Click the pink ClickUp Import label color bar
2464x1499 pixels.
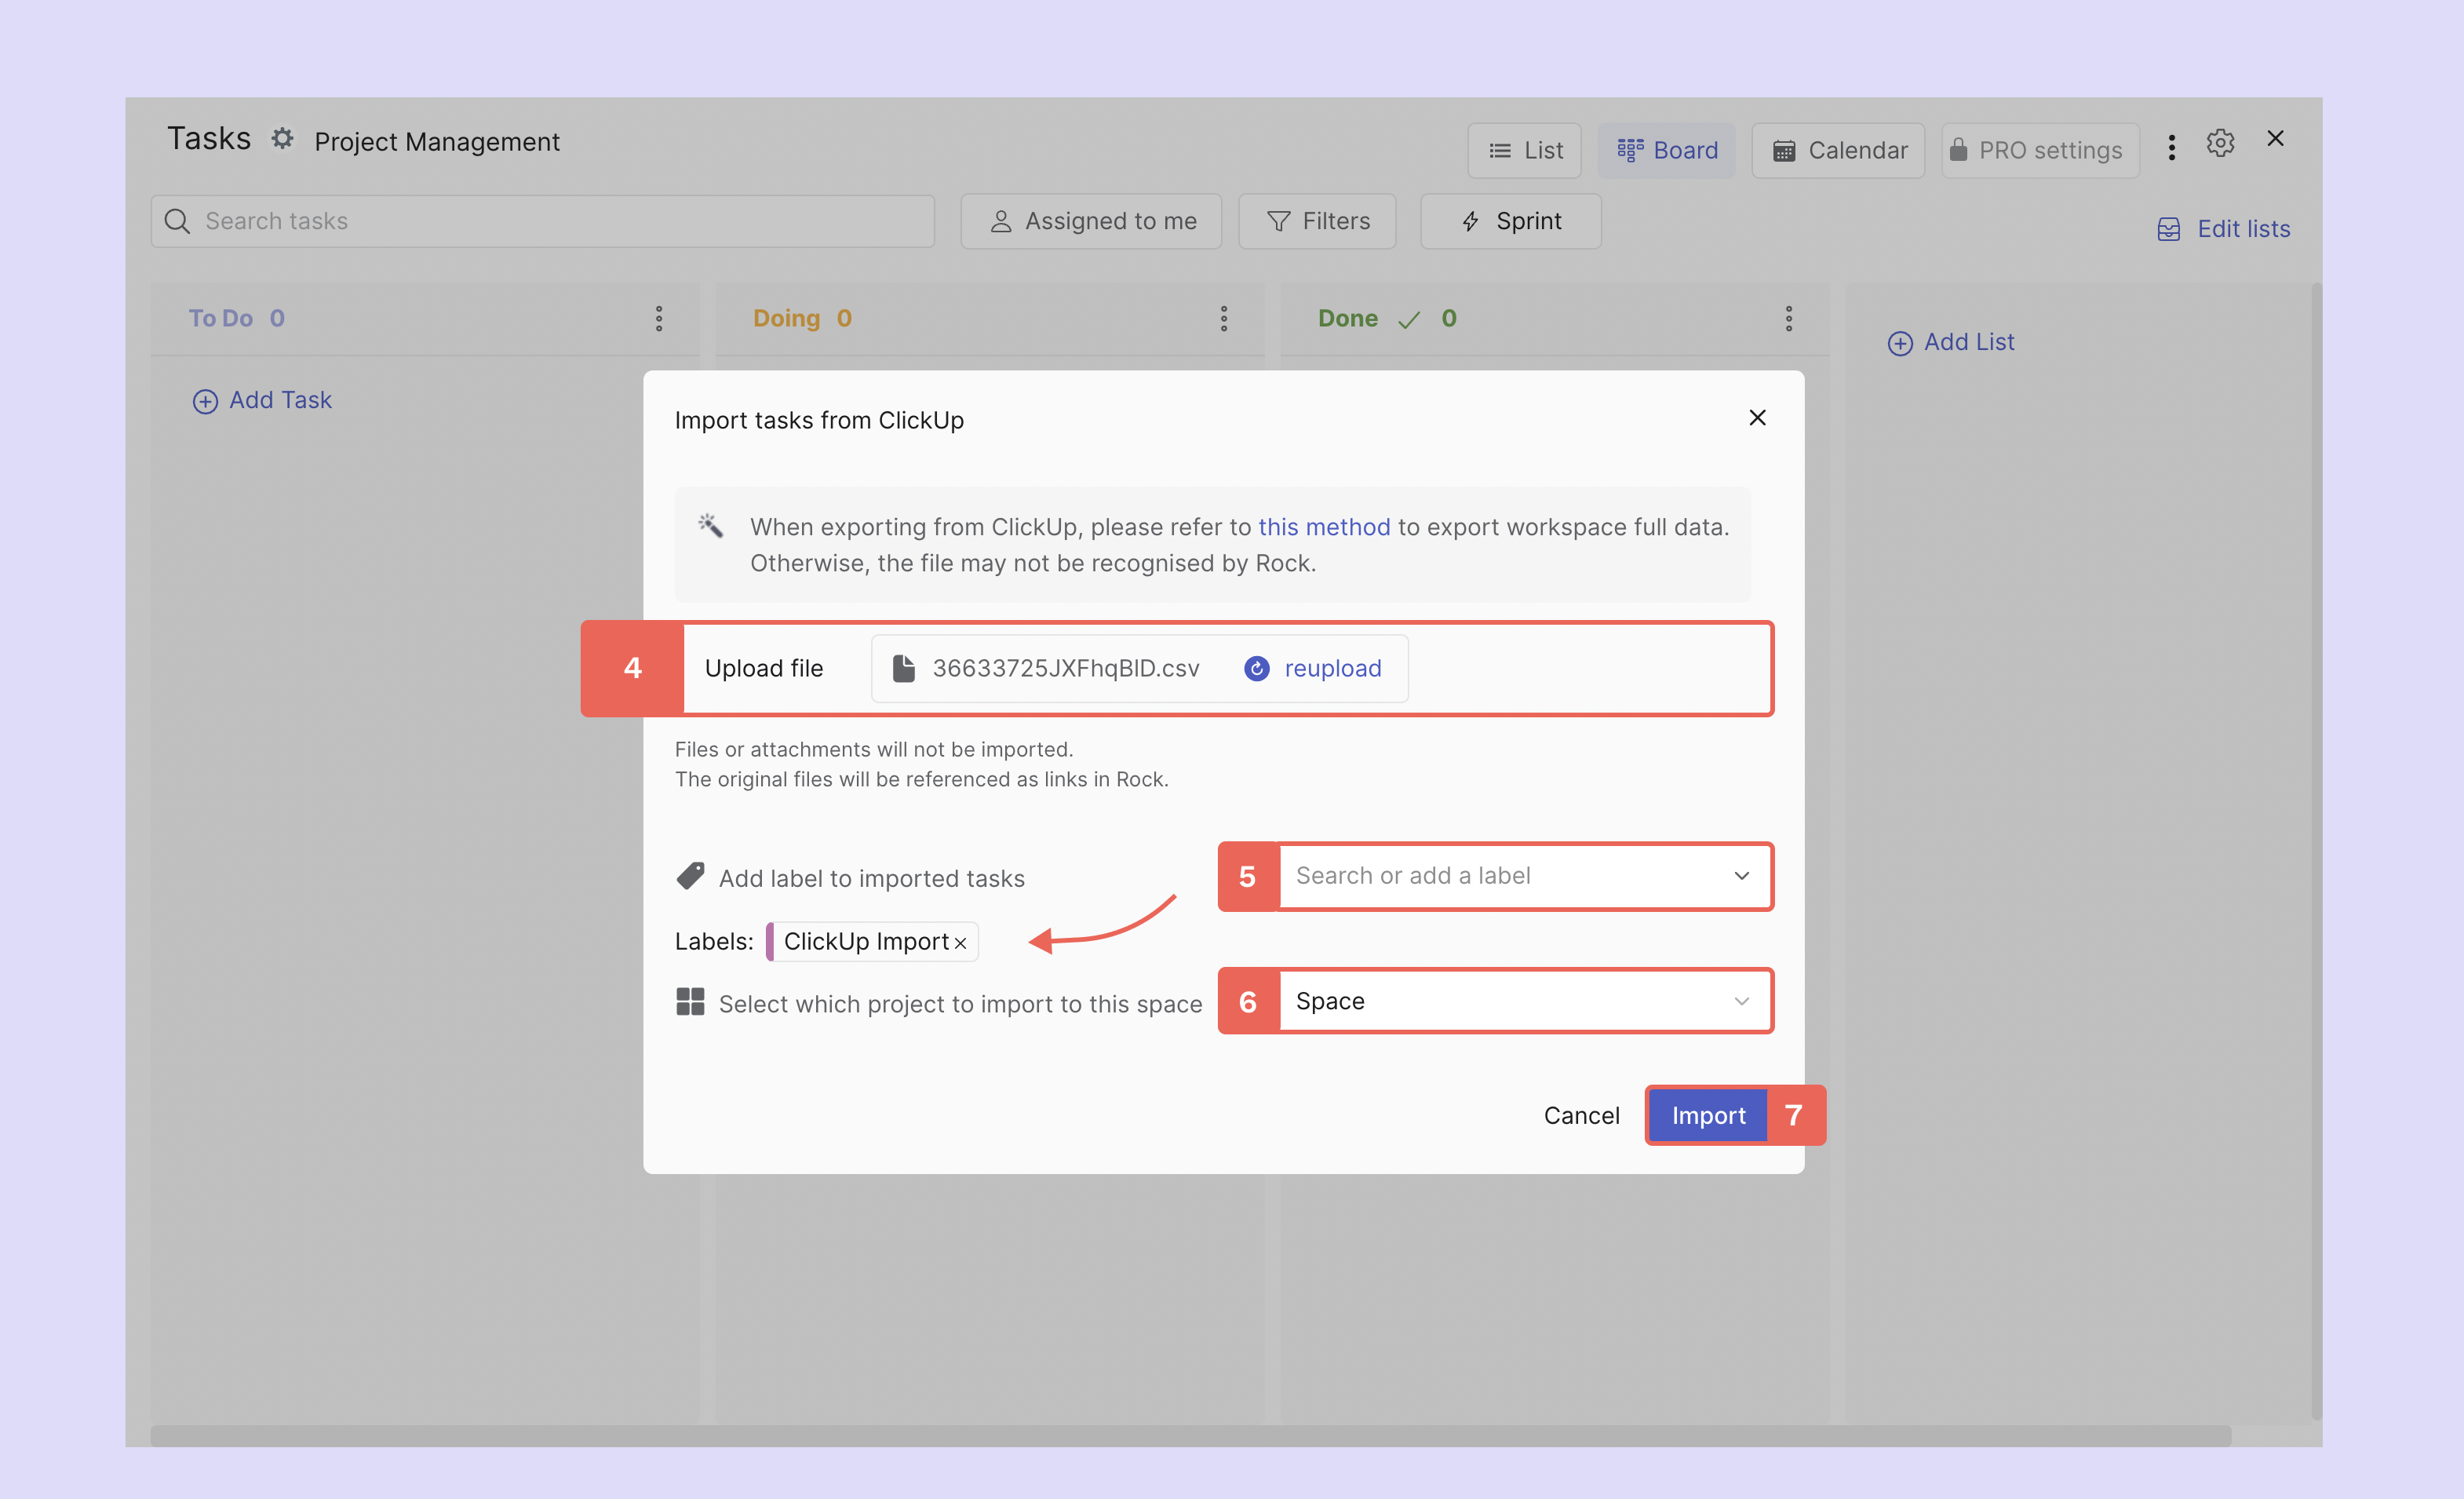pos(770,941)
